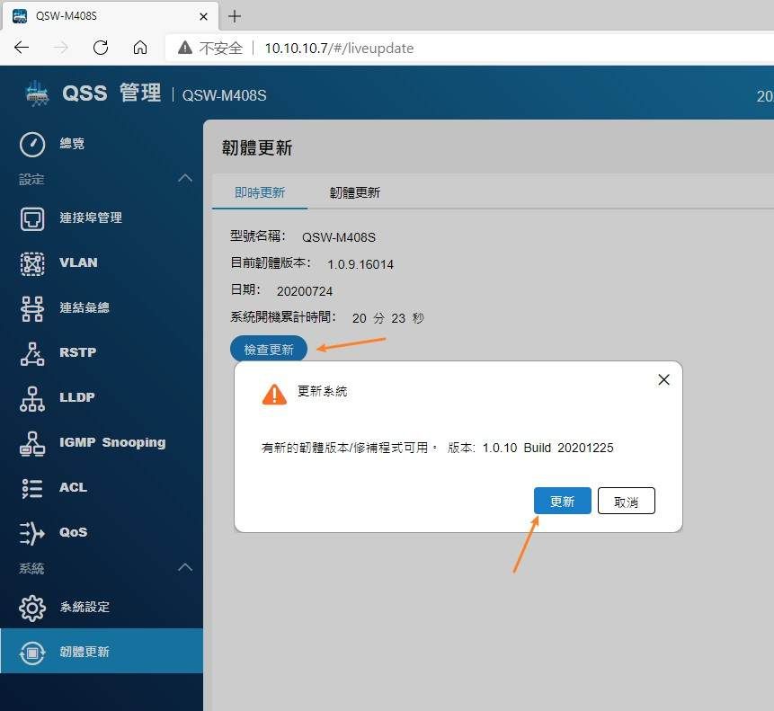Open the 連結彙總 link aggregation icon
Image resolution: width=774 pixels, height=711 pixels.
tap(32, 307)
